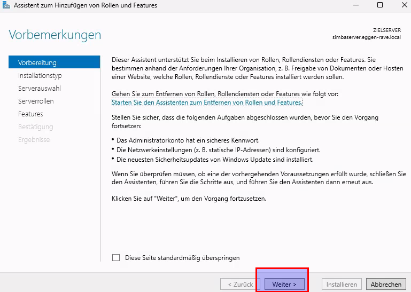
Task: Click the wizard icon in the title bar
Action: (x=6, y=5)
